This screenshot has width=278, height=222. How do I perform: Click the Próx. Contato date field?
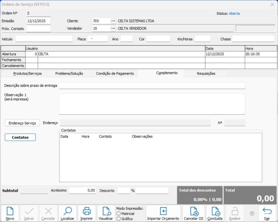(x=38, y=29)
